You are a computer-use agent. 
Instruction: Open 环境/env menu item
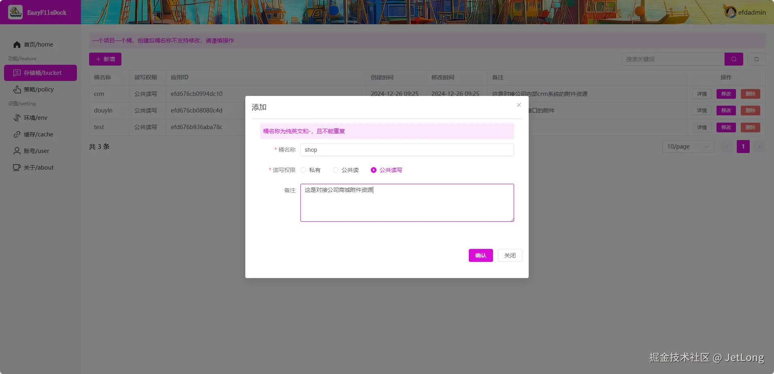[40, 118]
